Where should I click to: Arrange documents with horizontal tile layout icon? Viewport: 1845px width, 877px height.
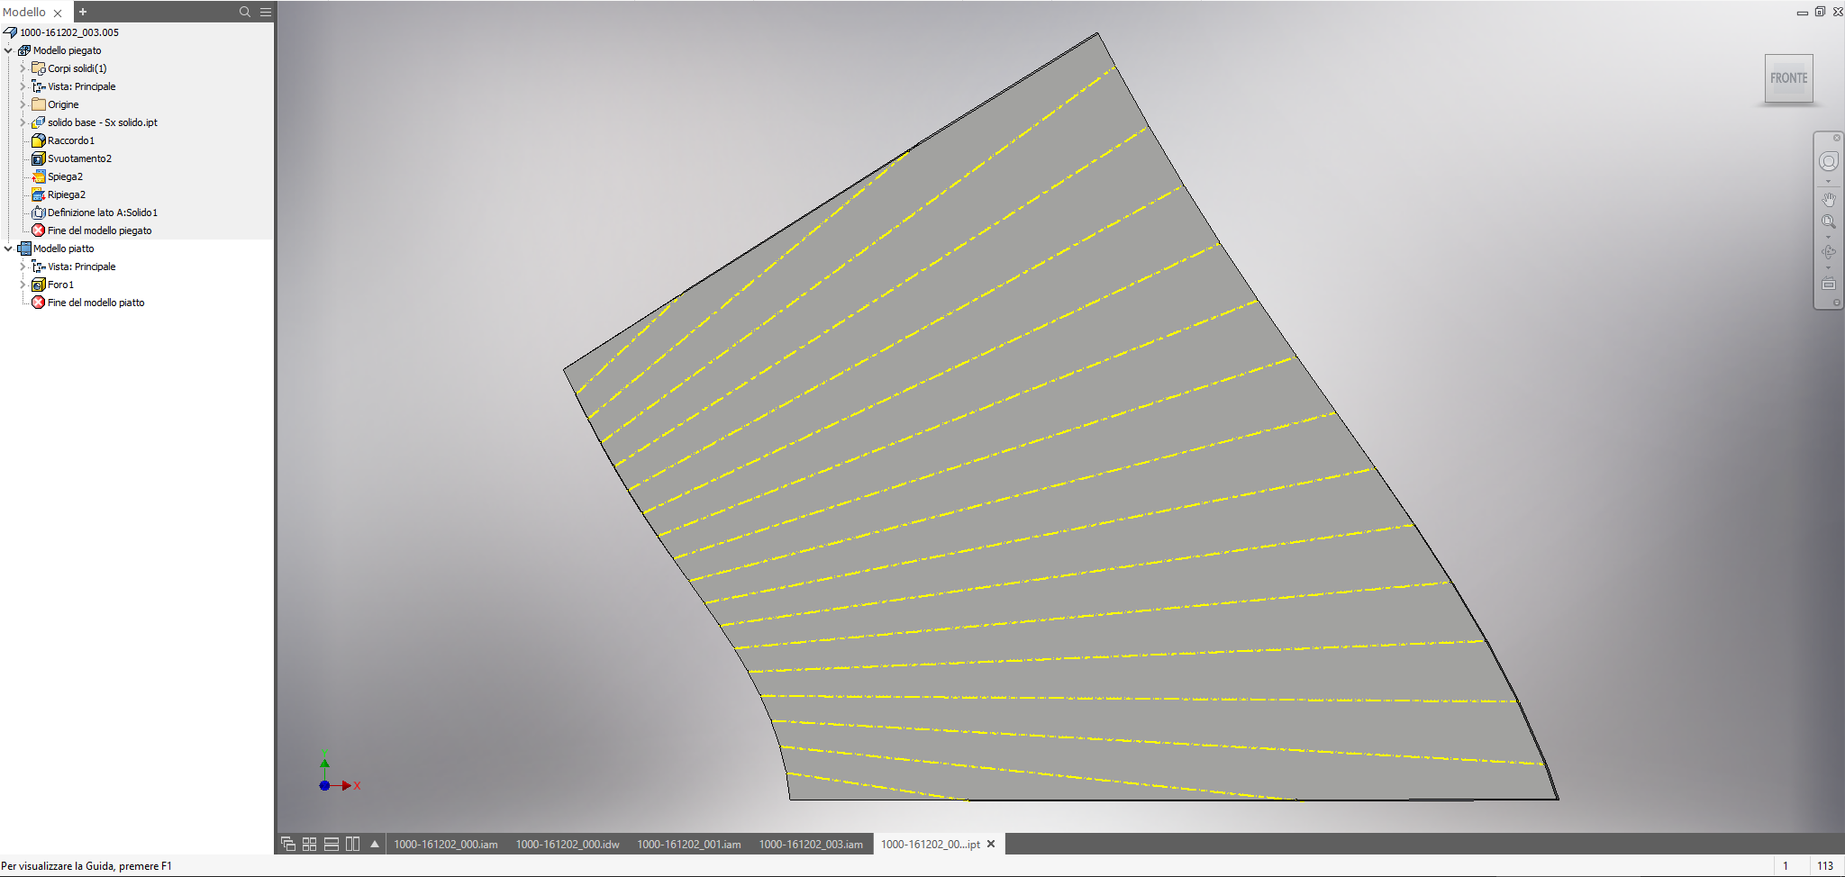point(331,844)
